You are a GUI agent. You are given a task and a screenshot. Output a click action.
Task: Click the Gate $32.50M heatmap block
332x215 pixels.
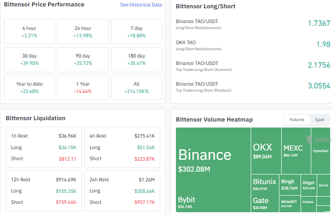265,203
